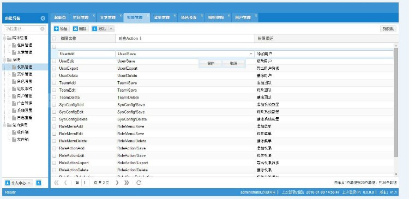Check the TeamAdd row checkbox
The image size is (409, 199).
54,83
